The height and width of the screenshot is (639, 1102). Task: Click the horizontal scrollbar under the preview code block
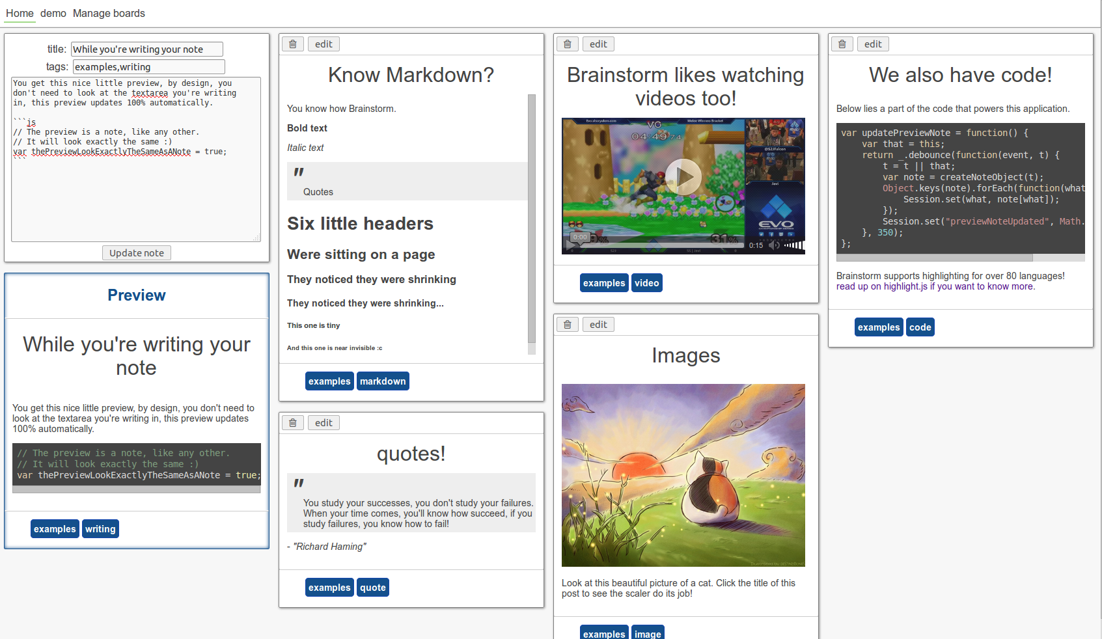pos(137,489)
